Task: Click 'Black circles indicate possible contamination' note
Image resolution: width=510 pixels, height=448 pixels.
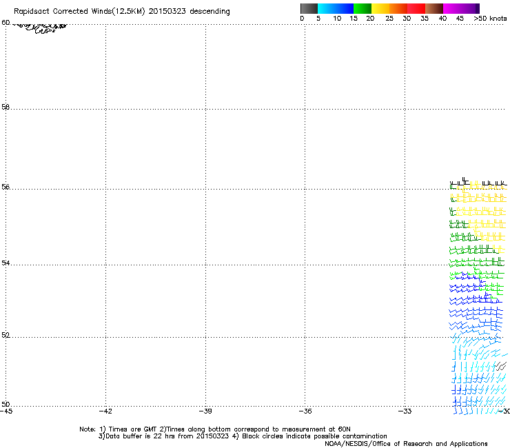Action: coord(314,436)
